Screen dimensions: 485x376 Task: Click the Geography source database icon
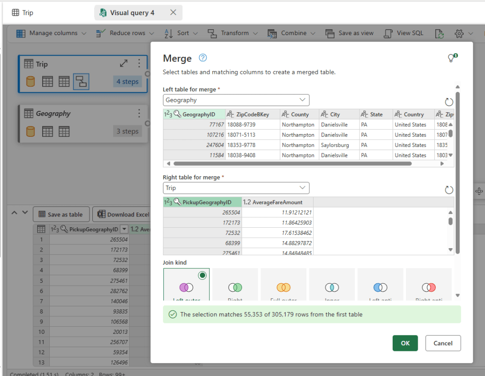(31, 131)
